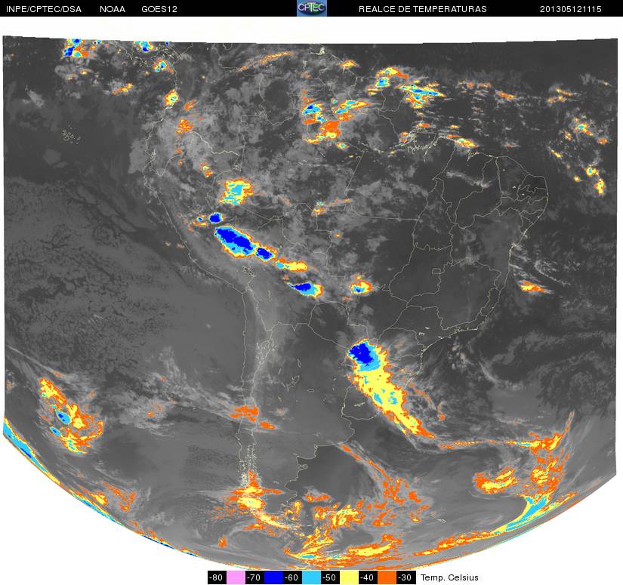Screen dimensions: 623x585
Task: Click the GOES12 satellite label
Action: pos(159,9)
